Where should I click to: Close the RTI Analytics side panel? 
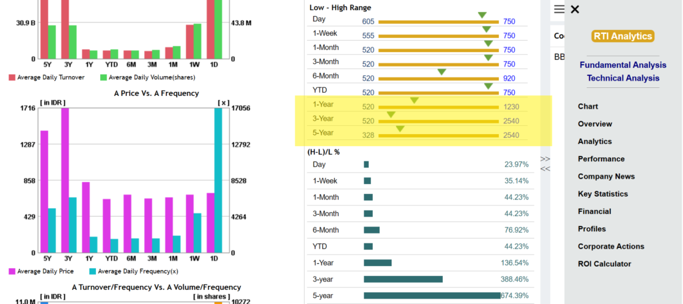tap(575, 9)
